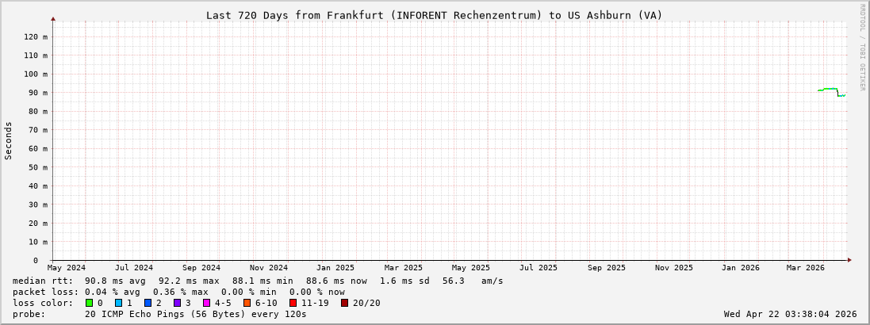
Task: Click the red 11-19 loss swatch
Action: coord(293,303)
